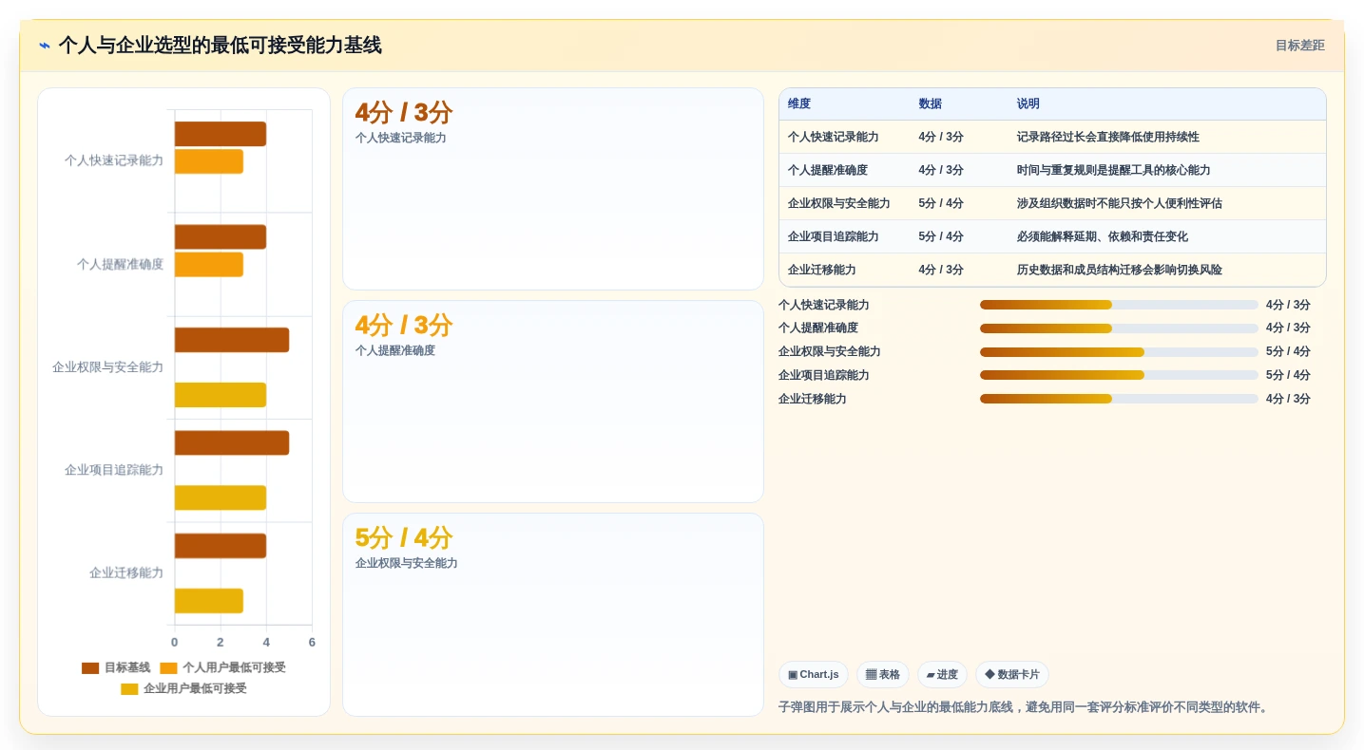Click the yellow bar for 企业迁移能力 in chart
The width and height of the screenshot is (1364, 750).
click(x=209, y=601)
